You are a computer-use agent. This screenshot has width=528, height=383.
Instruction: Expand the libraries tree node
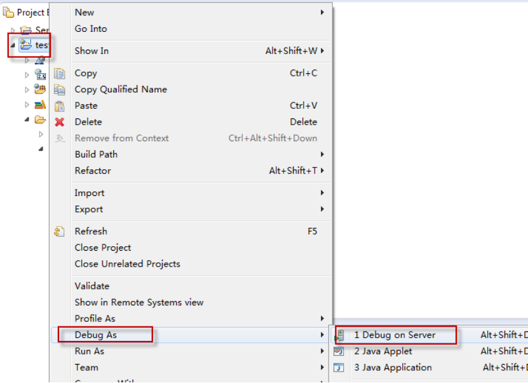pos(27,104)
